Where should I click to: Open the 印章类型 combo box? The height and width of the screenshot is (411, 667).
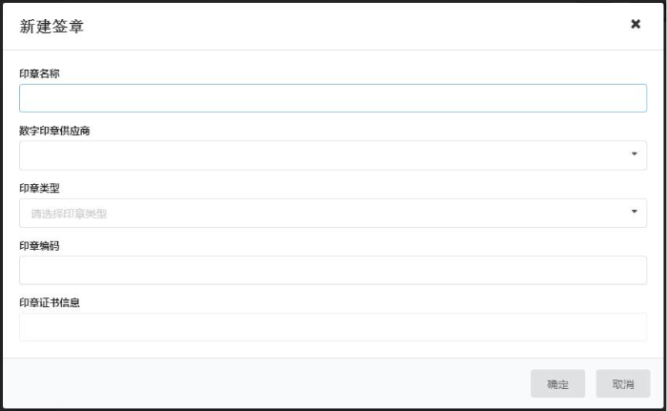pyautogui.click(x=324, y=213)
